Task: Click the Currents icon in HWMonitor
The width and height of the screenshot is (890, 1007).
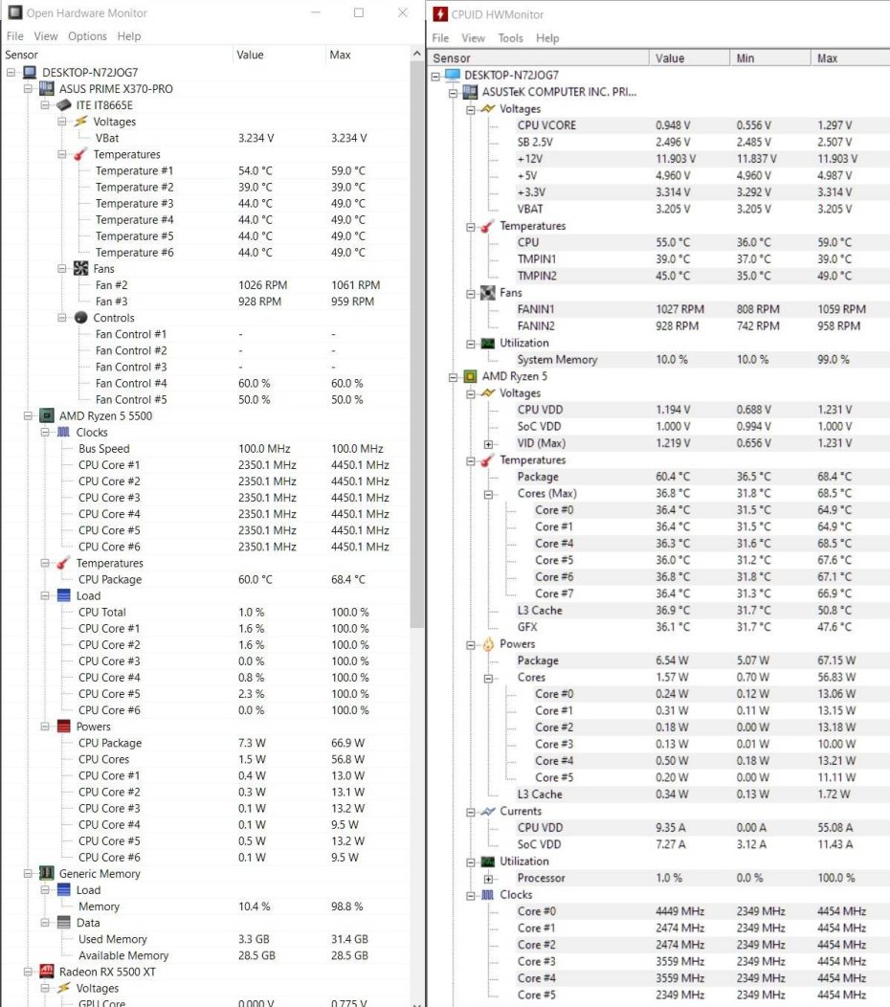Action: coord(488,811)
